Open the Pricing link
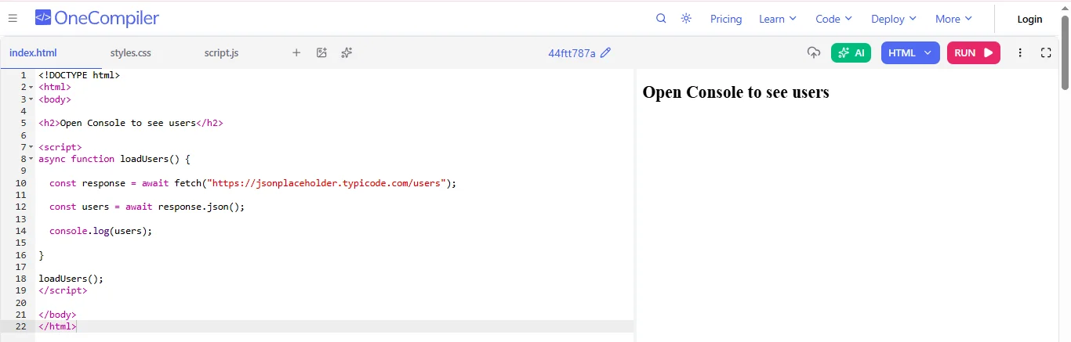This screenshot has height=342, width=1071. [726, 19]
